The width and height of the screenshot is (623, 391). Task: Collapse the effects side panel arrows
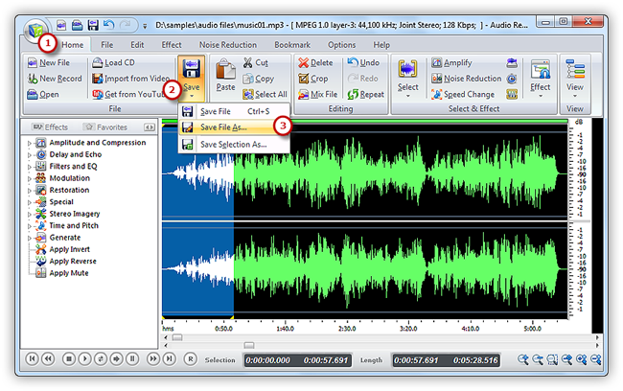pos(150,127)
